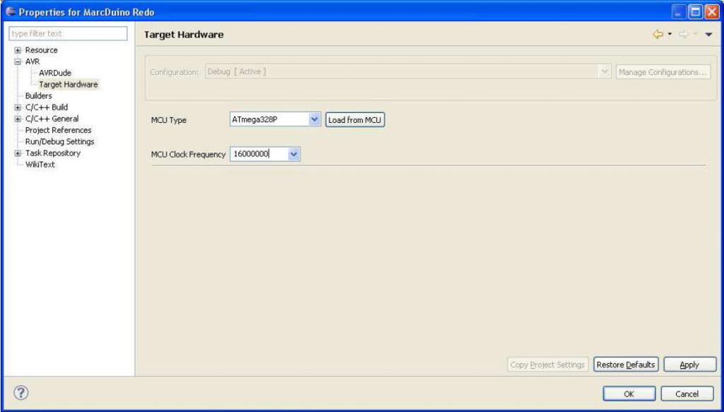Screen dimensions: 724x412
Task: Select the Resource tree item
Action: (41, 50)
